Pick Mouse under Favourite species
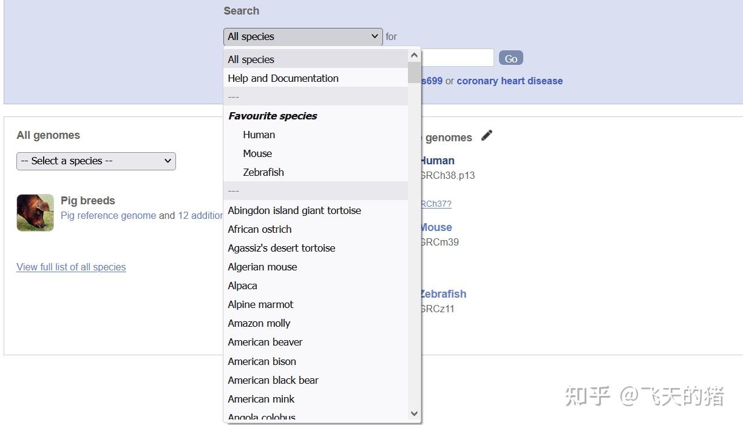743x425 pixels. 257,153
